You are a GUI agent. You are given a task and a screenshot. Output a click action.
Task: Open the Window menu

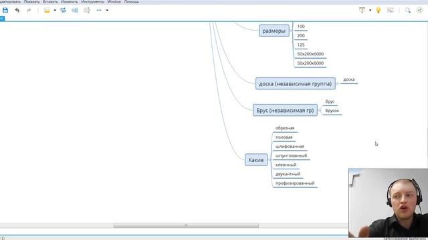[114, 1]
